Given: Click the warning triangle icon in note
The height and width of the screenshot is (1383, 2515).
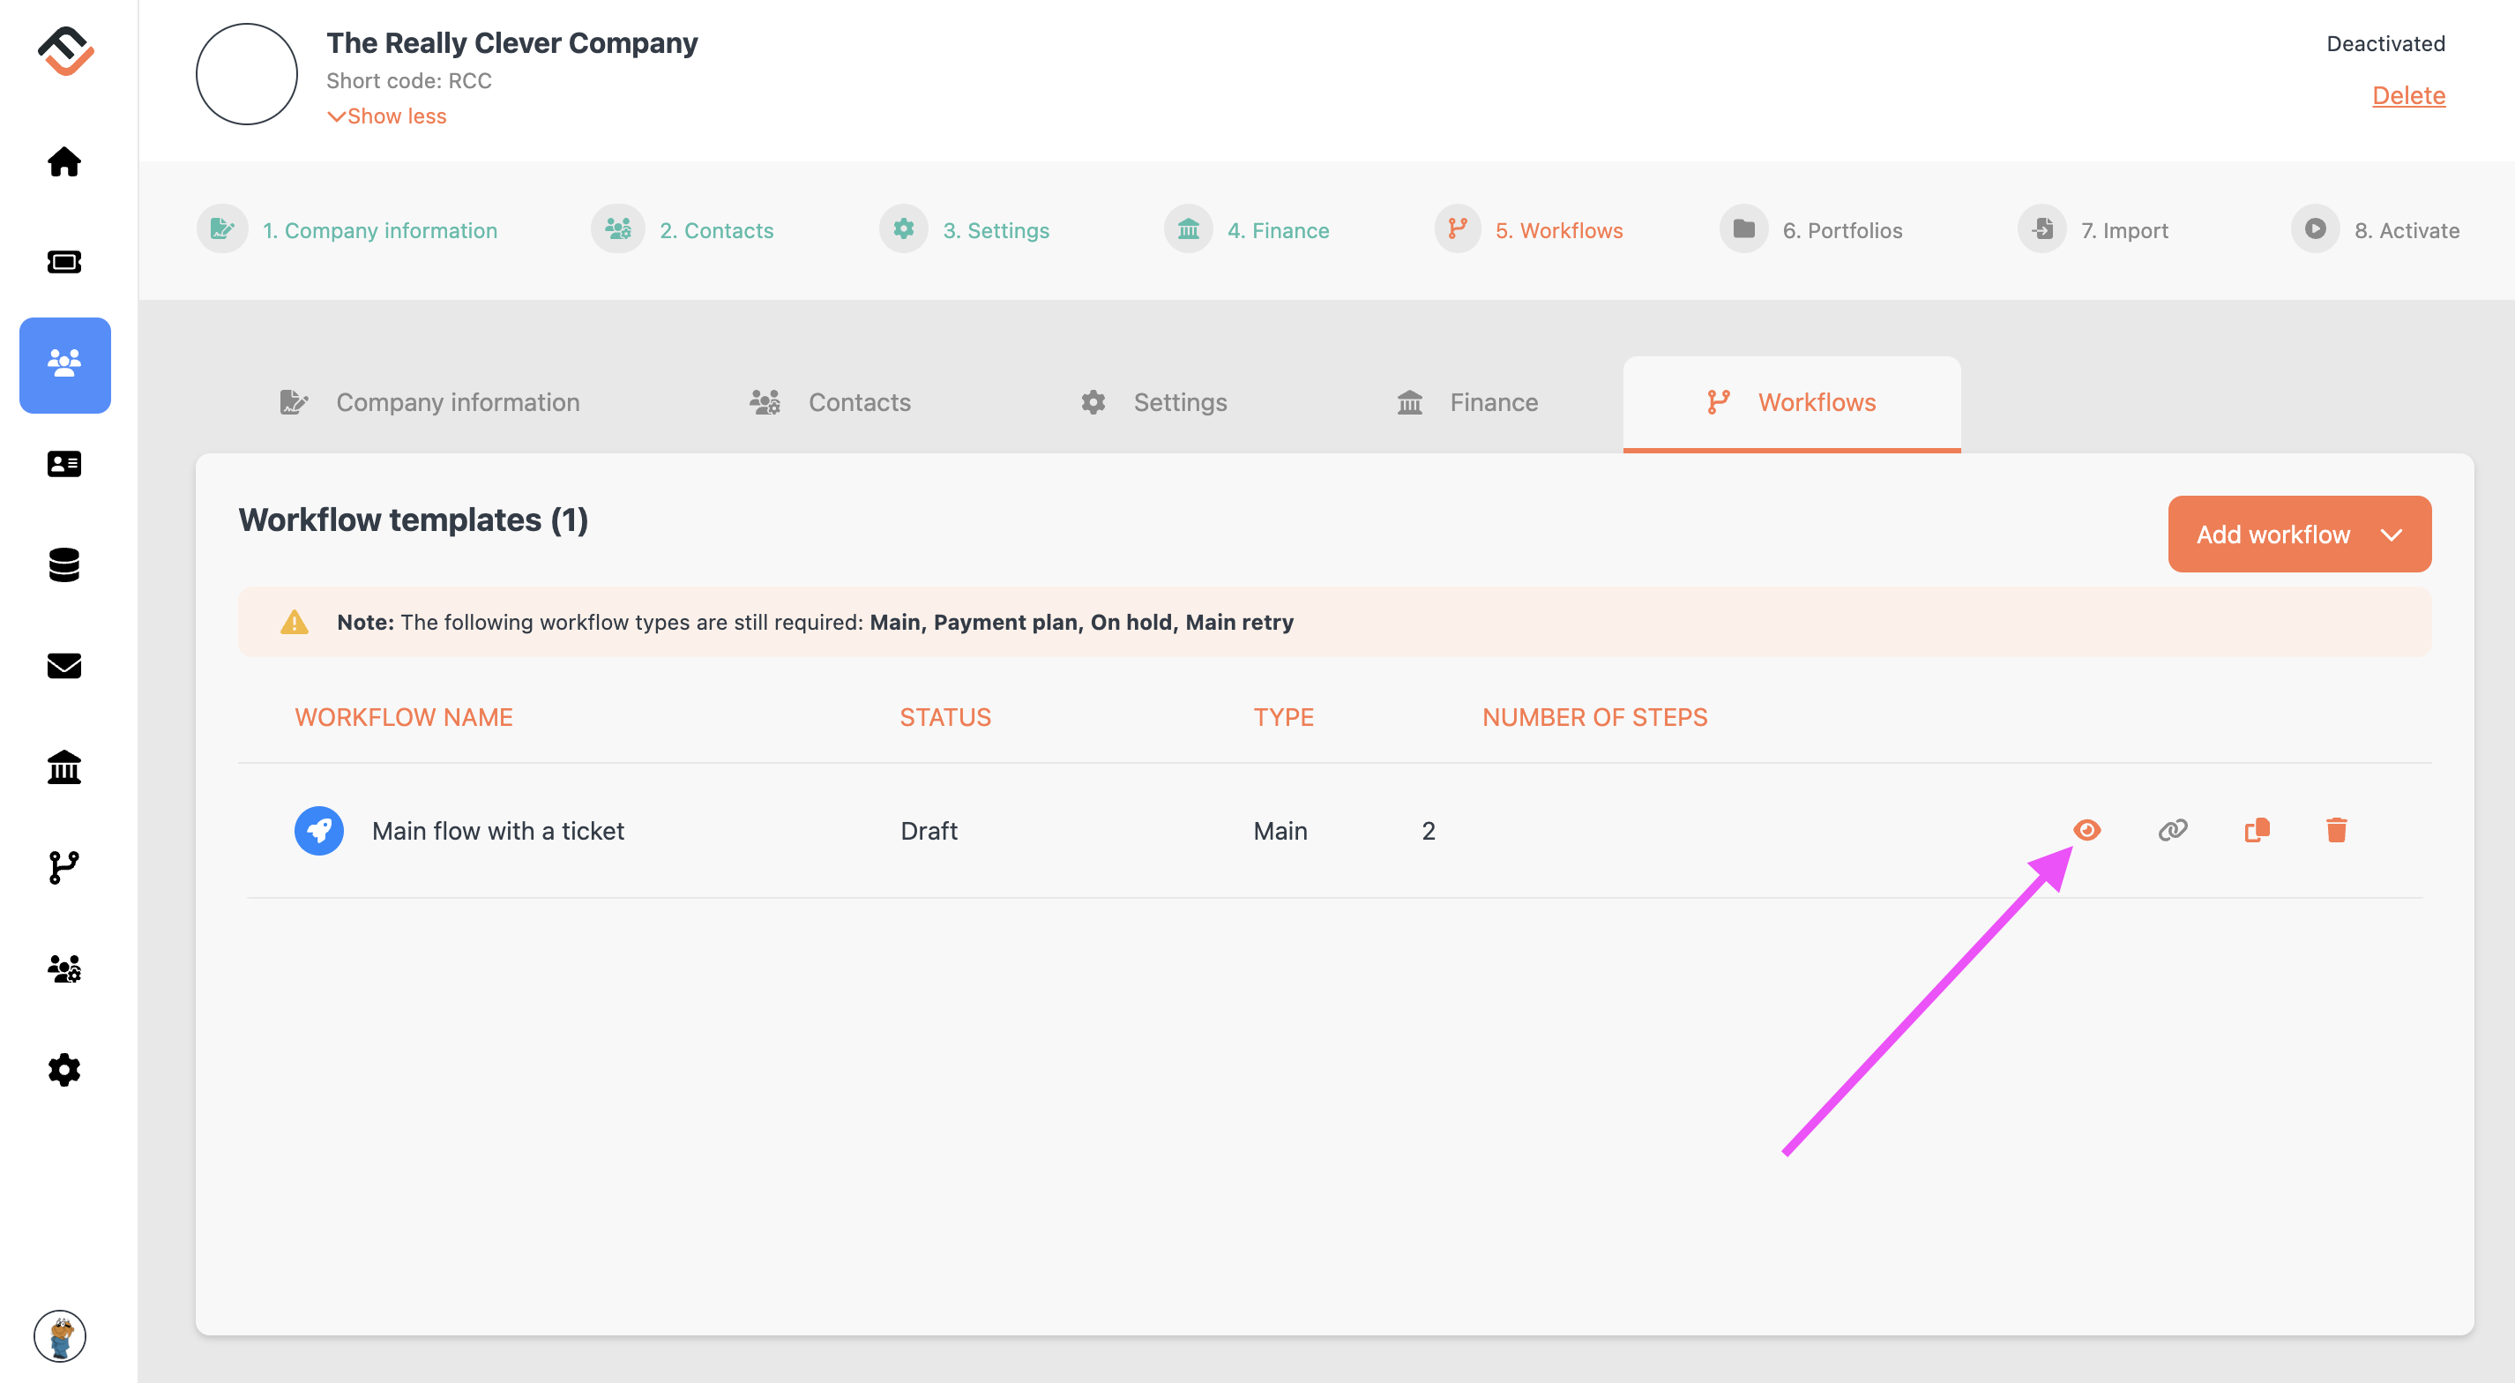Looking at the screenshot, I should [x=294, y=622].
